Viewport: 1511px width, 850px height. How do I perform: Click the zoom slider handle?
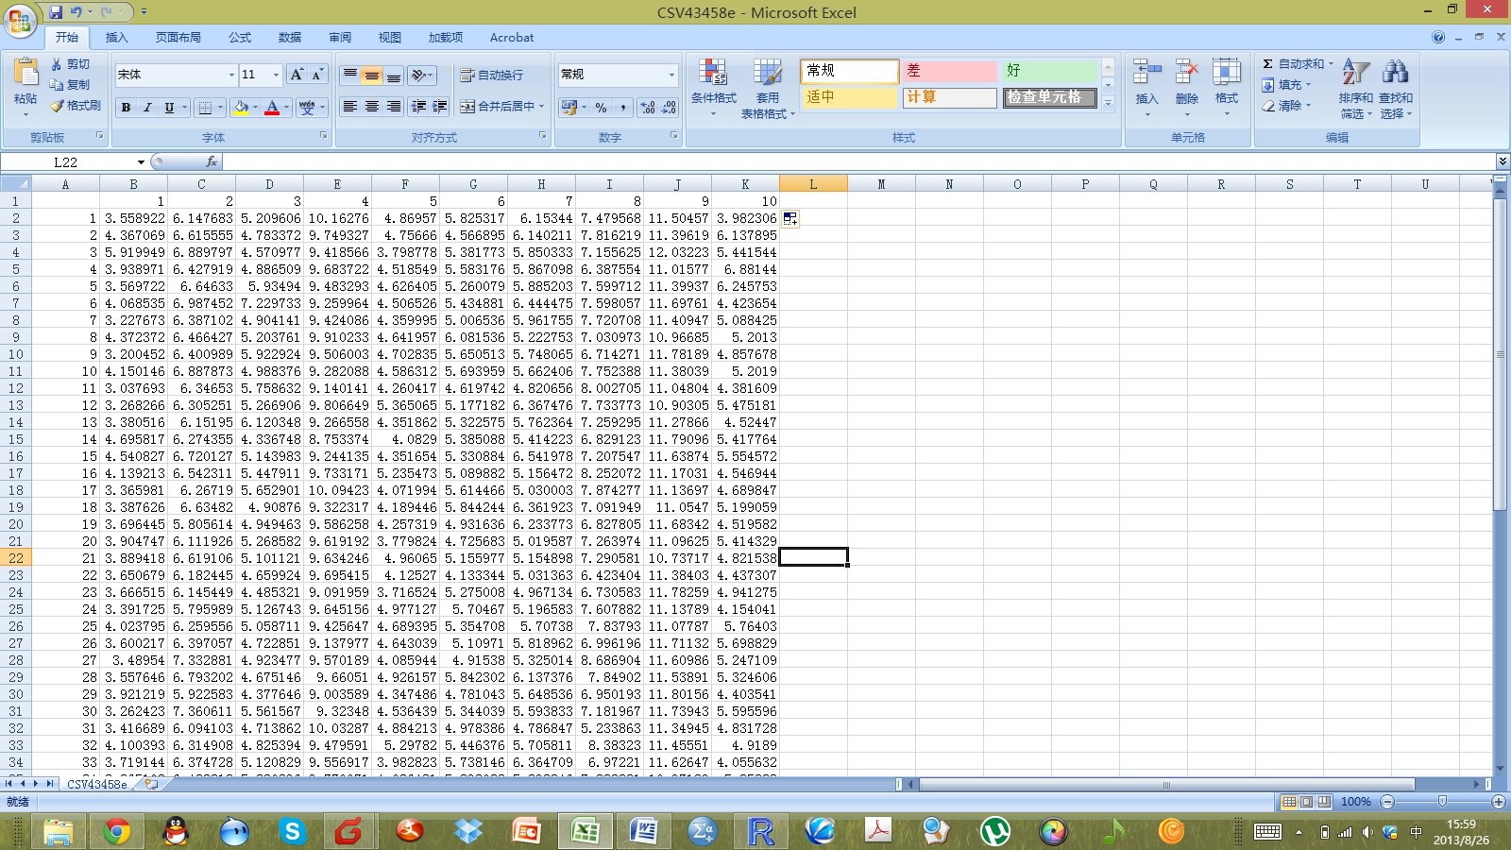pyautogui.click(x=1442, y=802)
